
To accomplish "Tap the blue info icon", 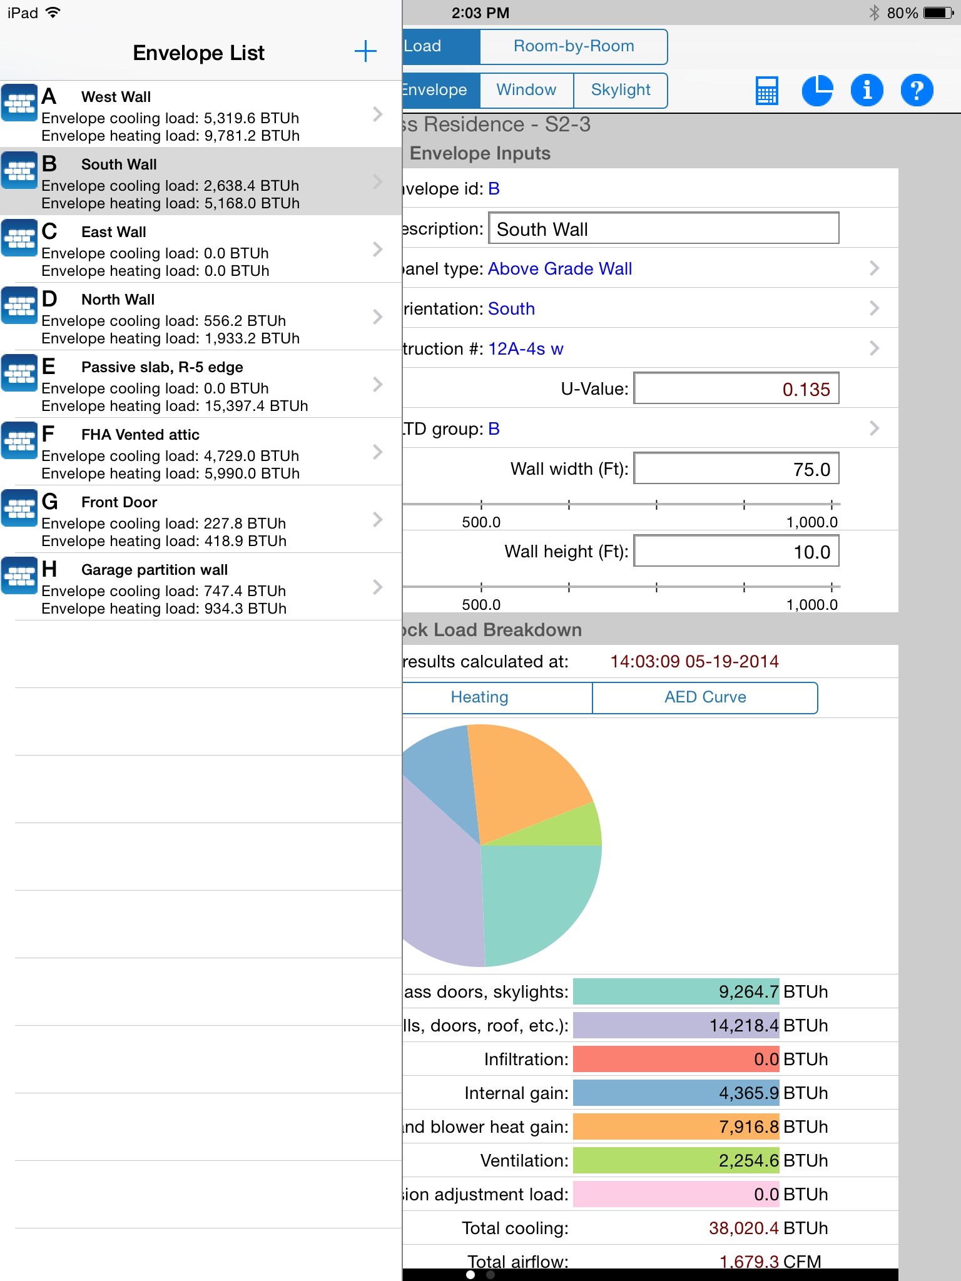I will point(867,91).
